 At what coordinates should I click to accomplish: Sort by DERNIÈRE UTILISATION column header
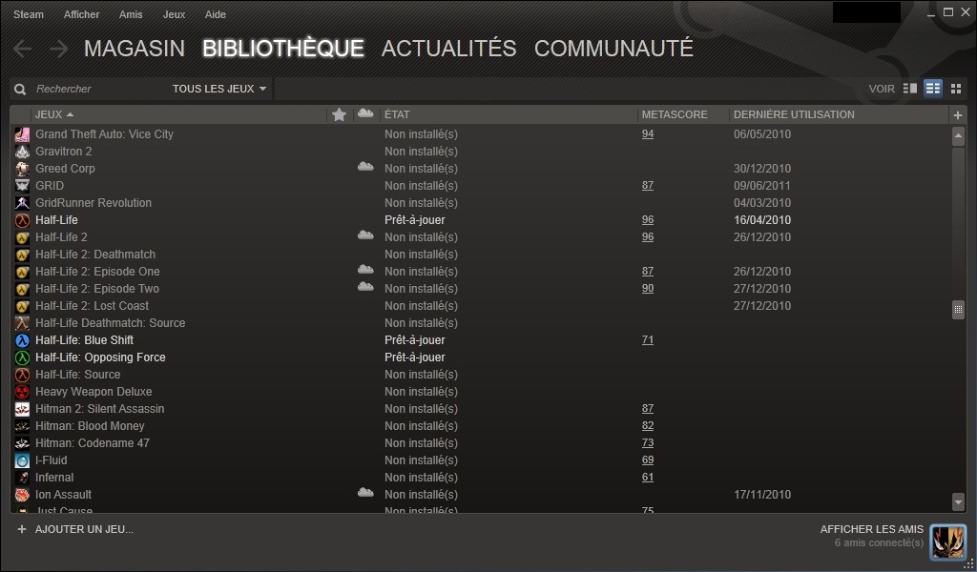tap(794, 114)
